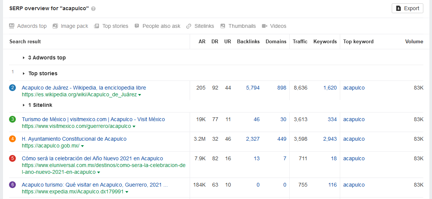Click the Traffic column header
The height and width of the screenshot is (199, 432).
tap(300, 41)
